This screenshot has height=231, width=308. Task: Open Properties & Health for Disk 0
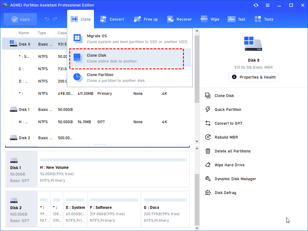[253, 77]
